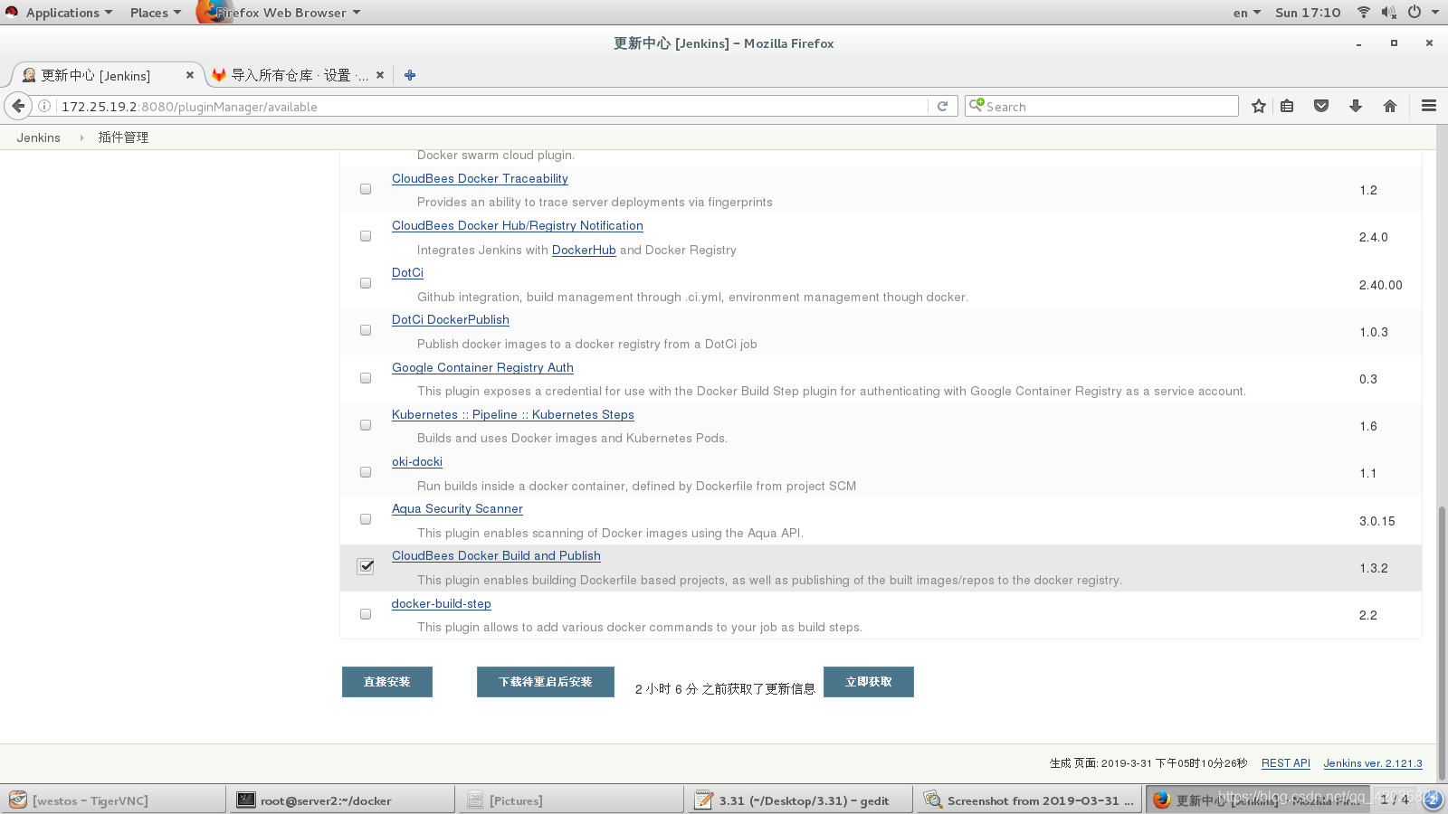Open Kubernetes :: Pipeline :: Kubernetes Steps link
This screenshot has width=1448, height=814.
pyautogui.click(x=513, y=414)
